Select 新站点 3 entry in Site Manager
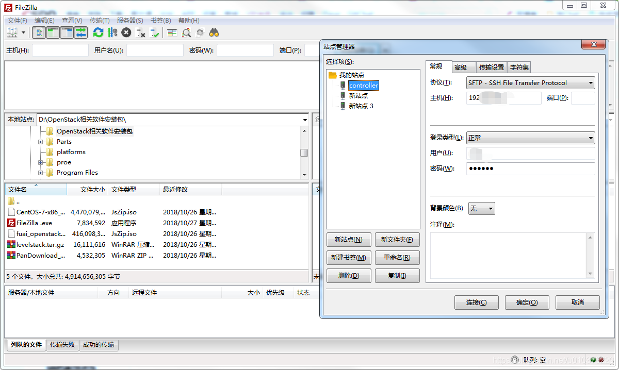 pos(361,106)
